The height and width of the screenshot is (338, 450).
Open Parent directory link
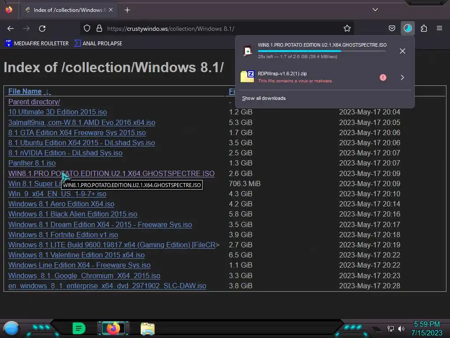[34, 102]
